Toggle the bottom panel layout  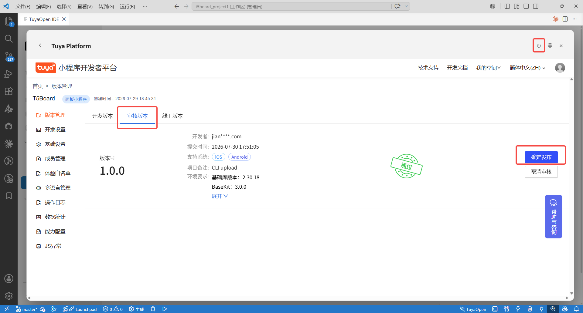pos(526,6)
